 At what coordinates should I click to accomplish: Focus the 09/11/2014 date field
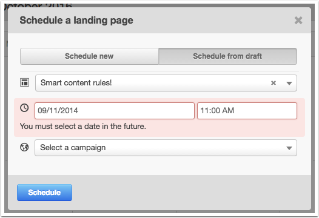[x=115, y=111]
